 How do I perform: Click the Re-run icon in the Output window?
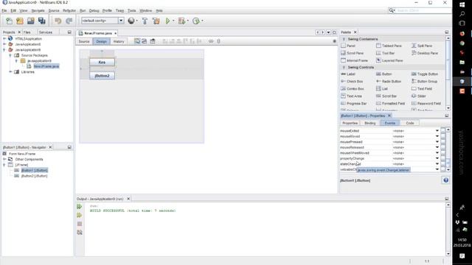point(80,207)
